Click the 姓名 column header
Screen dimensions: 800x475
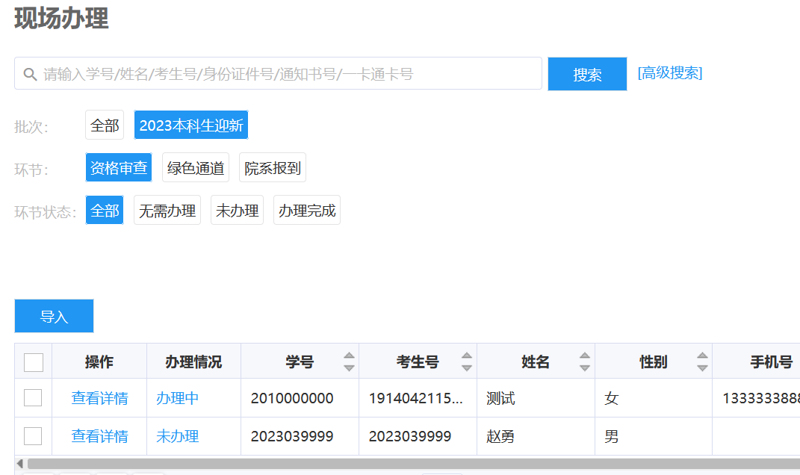pyautogui.click(x=536, y=362)
